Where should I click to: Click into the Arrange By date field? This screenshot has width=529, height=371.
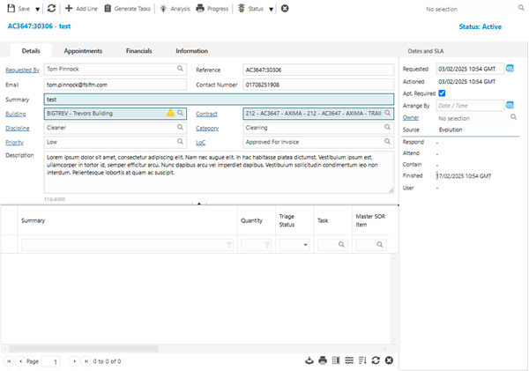[x=469, y=105]
